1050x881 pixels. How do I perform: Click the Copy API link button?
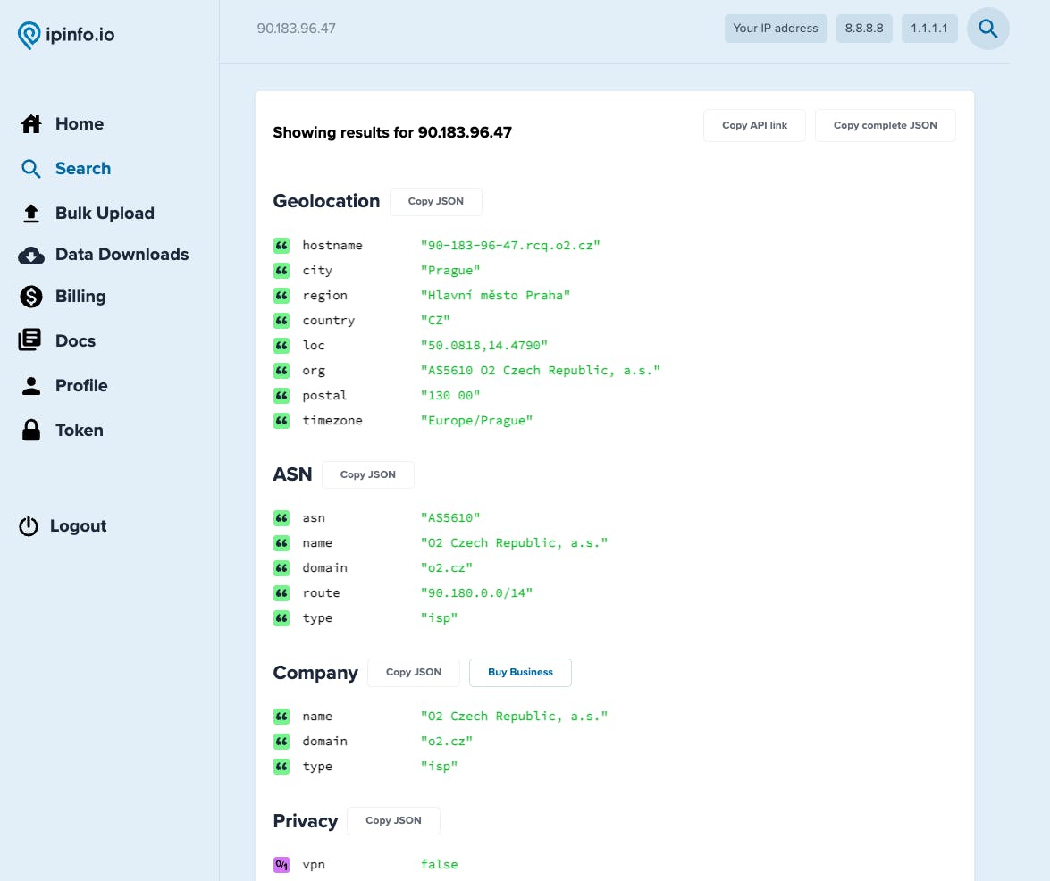pyautogui.click(x=755, y=126)
